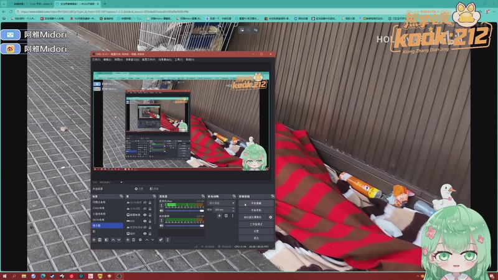The height and width of the screenshot is (280, 498).
Task: Open transitions dock three-dot menu
Action: (x=232, y=215)
